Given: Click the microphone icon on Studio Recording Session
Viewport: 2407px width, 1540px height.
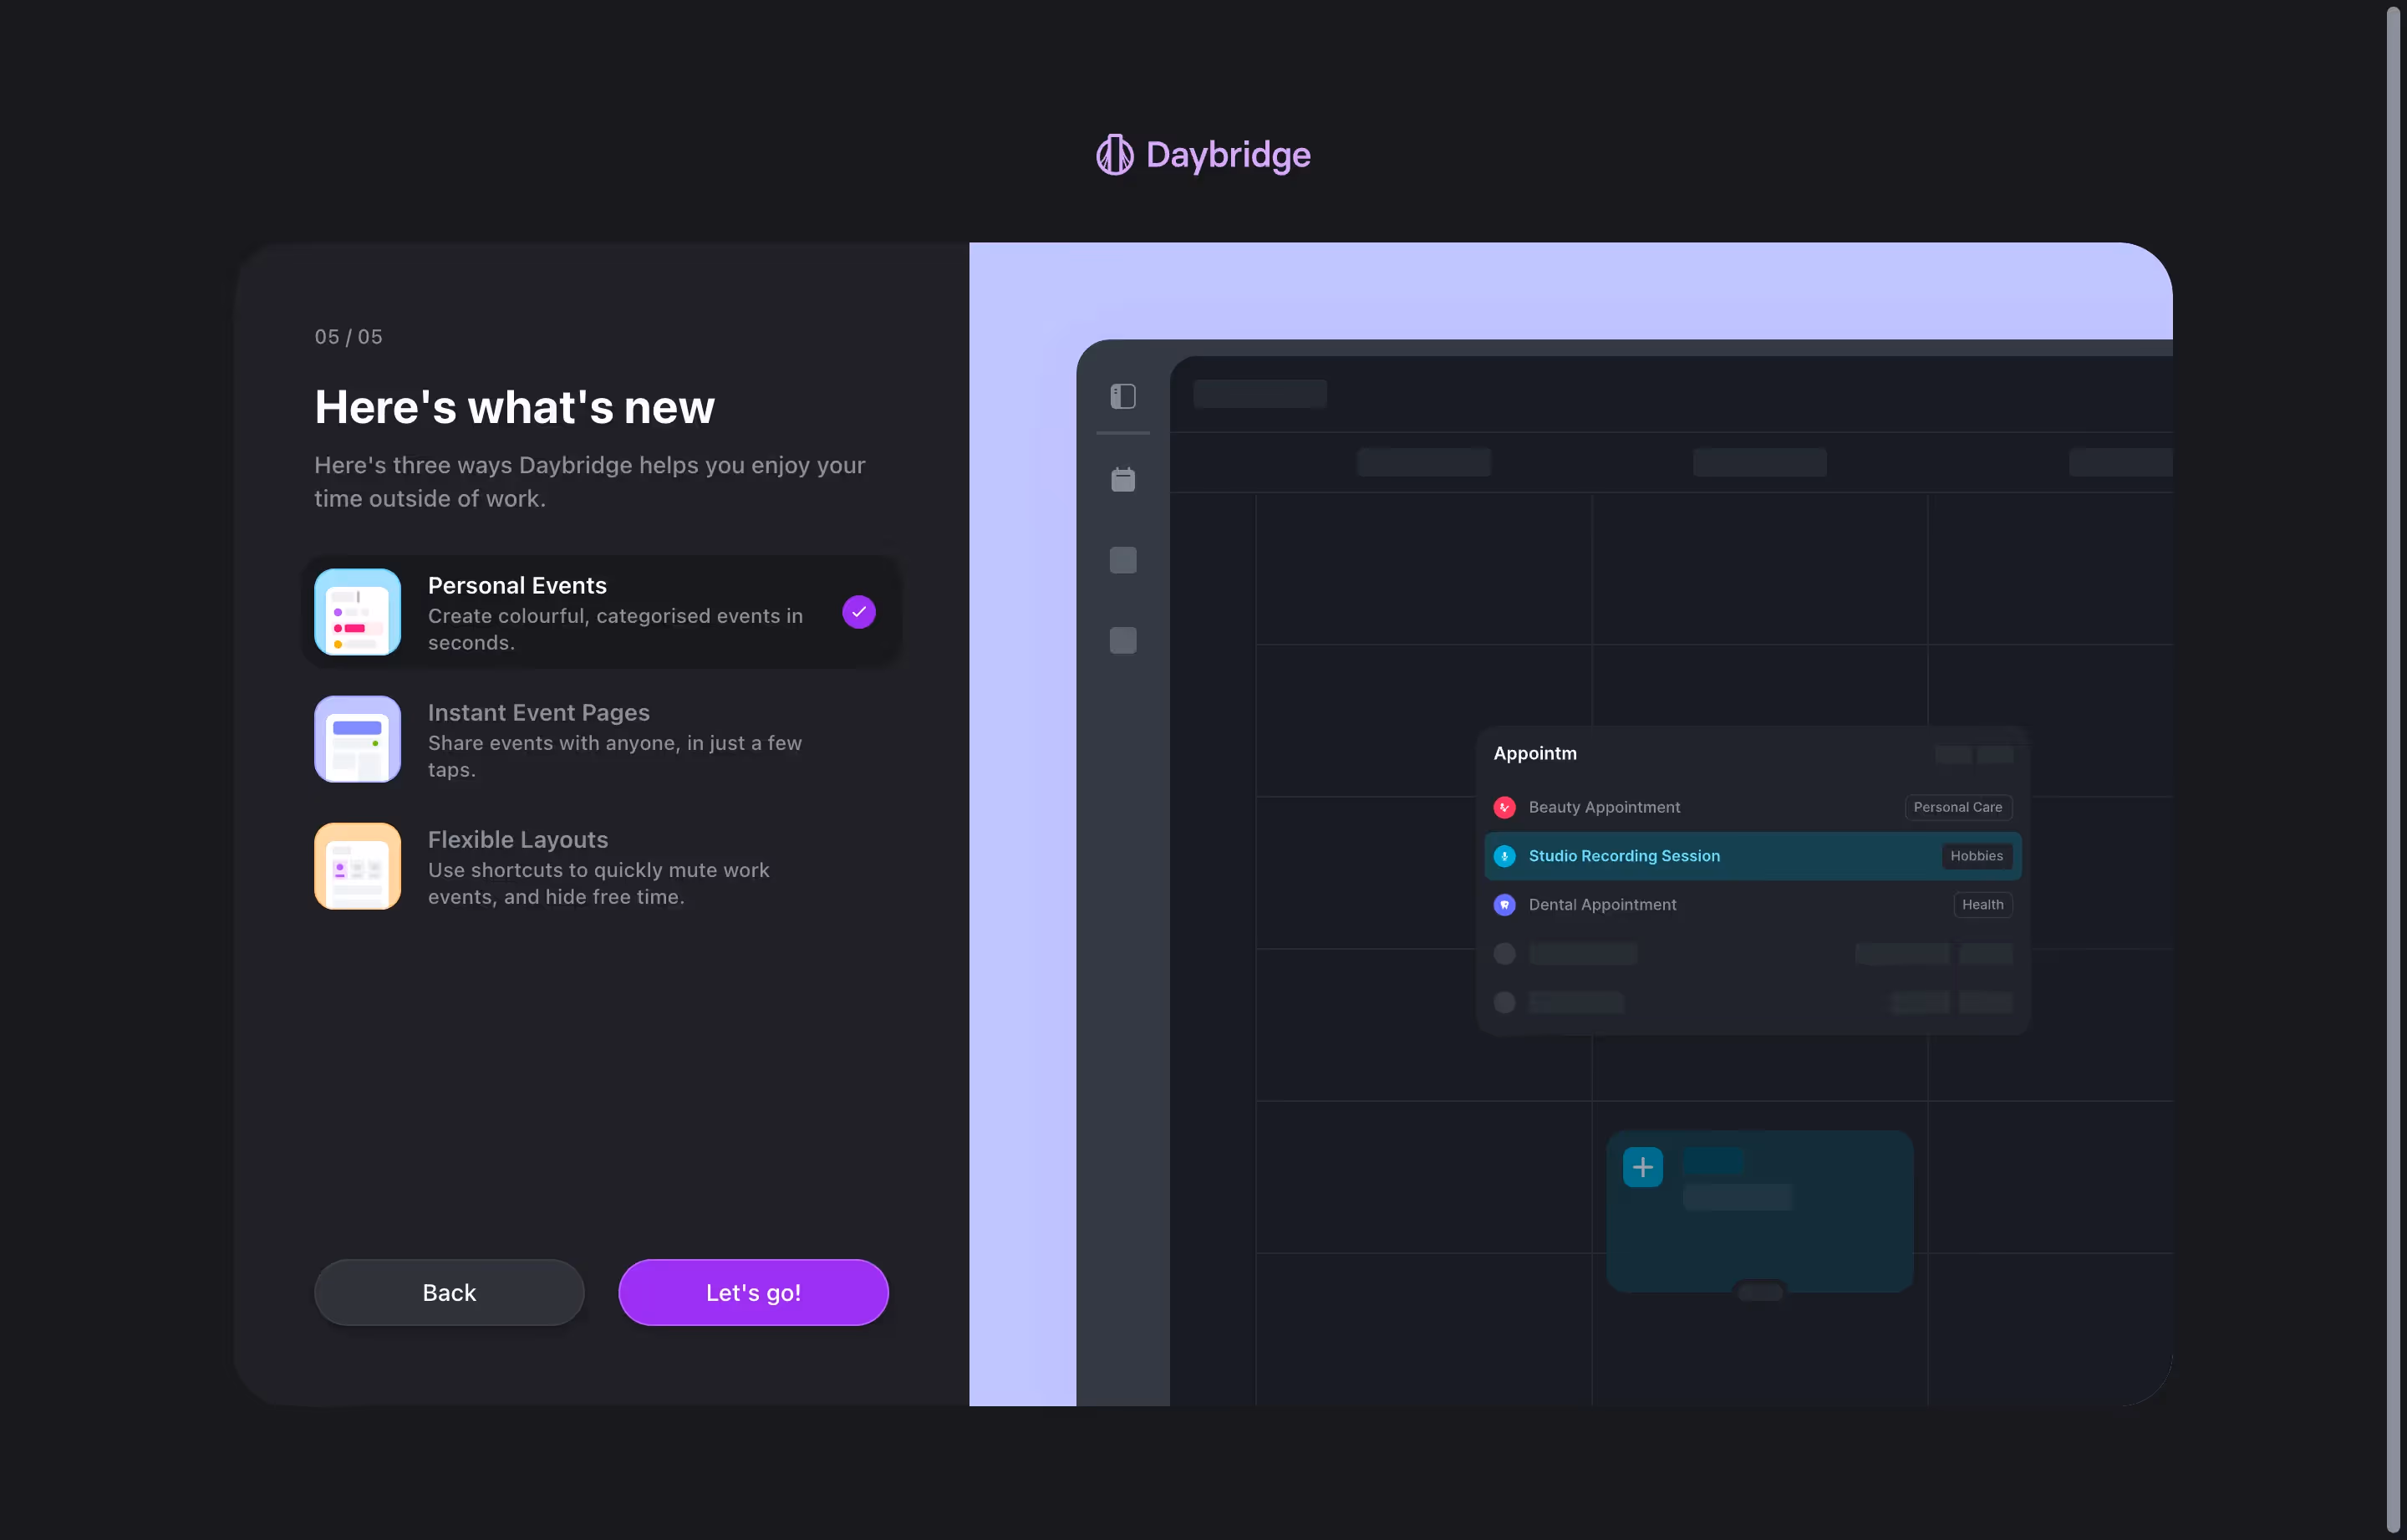Looking at the screenshot, I should click(1504, 855).
